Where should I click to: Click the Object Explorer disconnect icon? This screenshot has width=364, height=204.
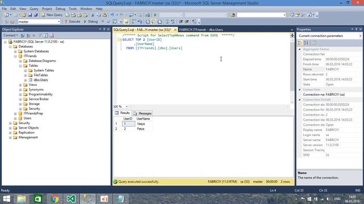click(x=28, y=35)
